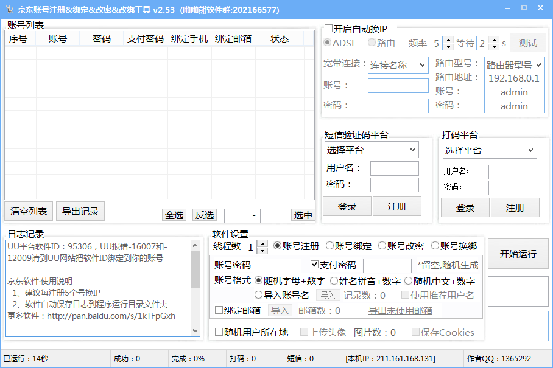
Task: Uncheck the 支付密码 checkbox
Action: [x=315, y=264]
